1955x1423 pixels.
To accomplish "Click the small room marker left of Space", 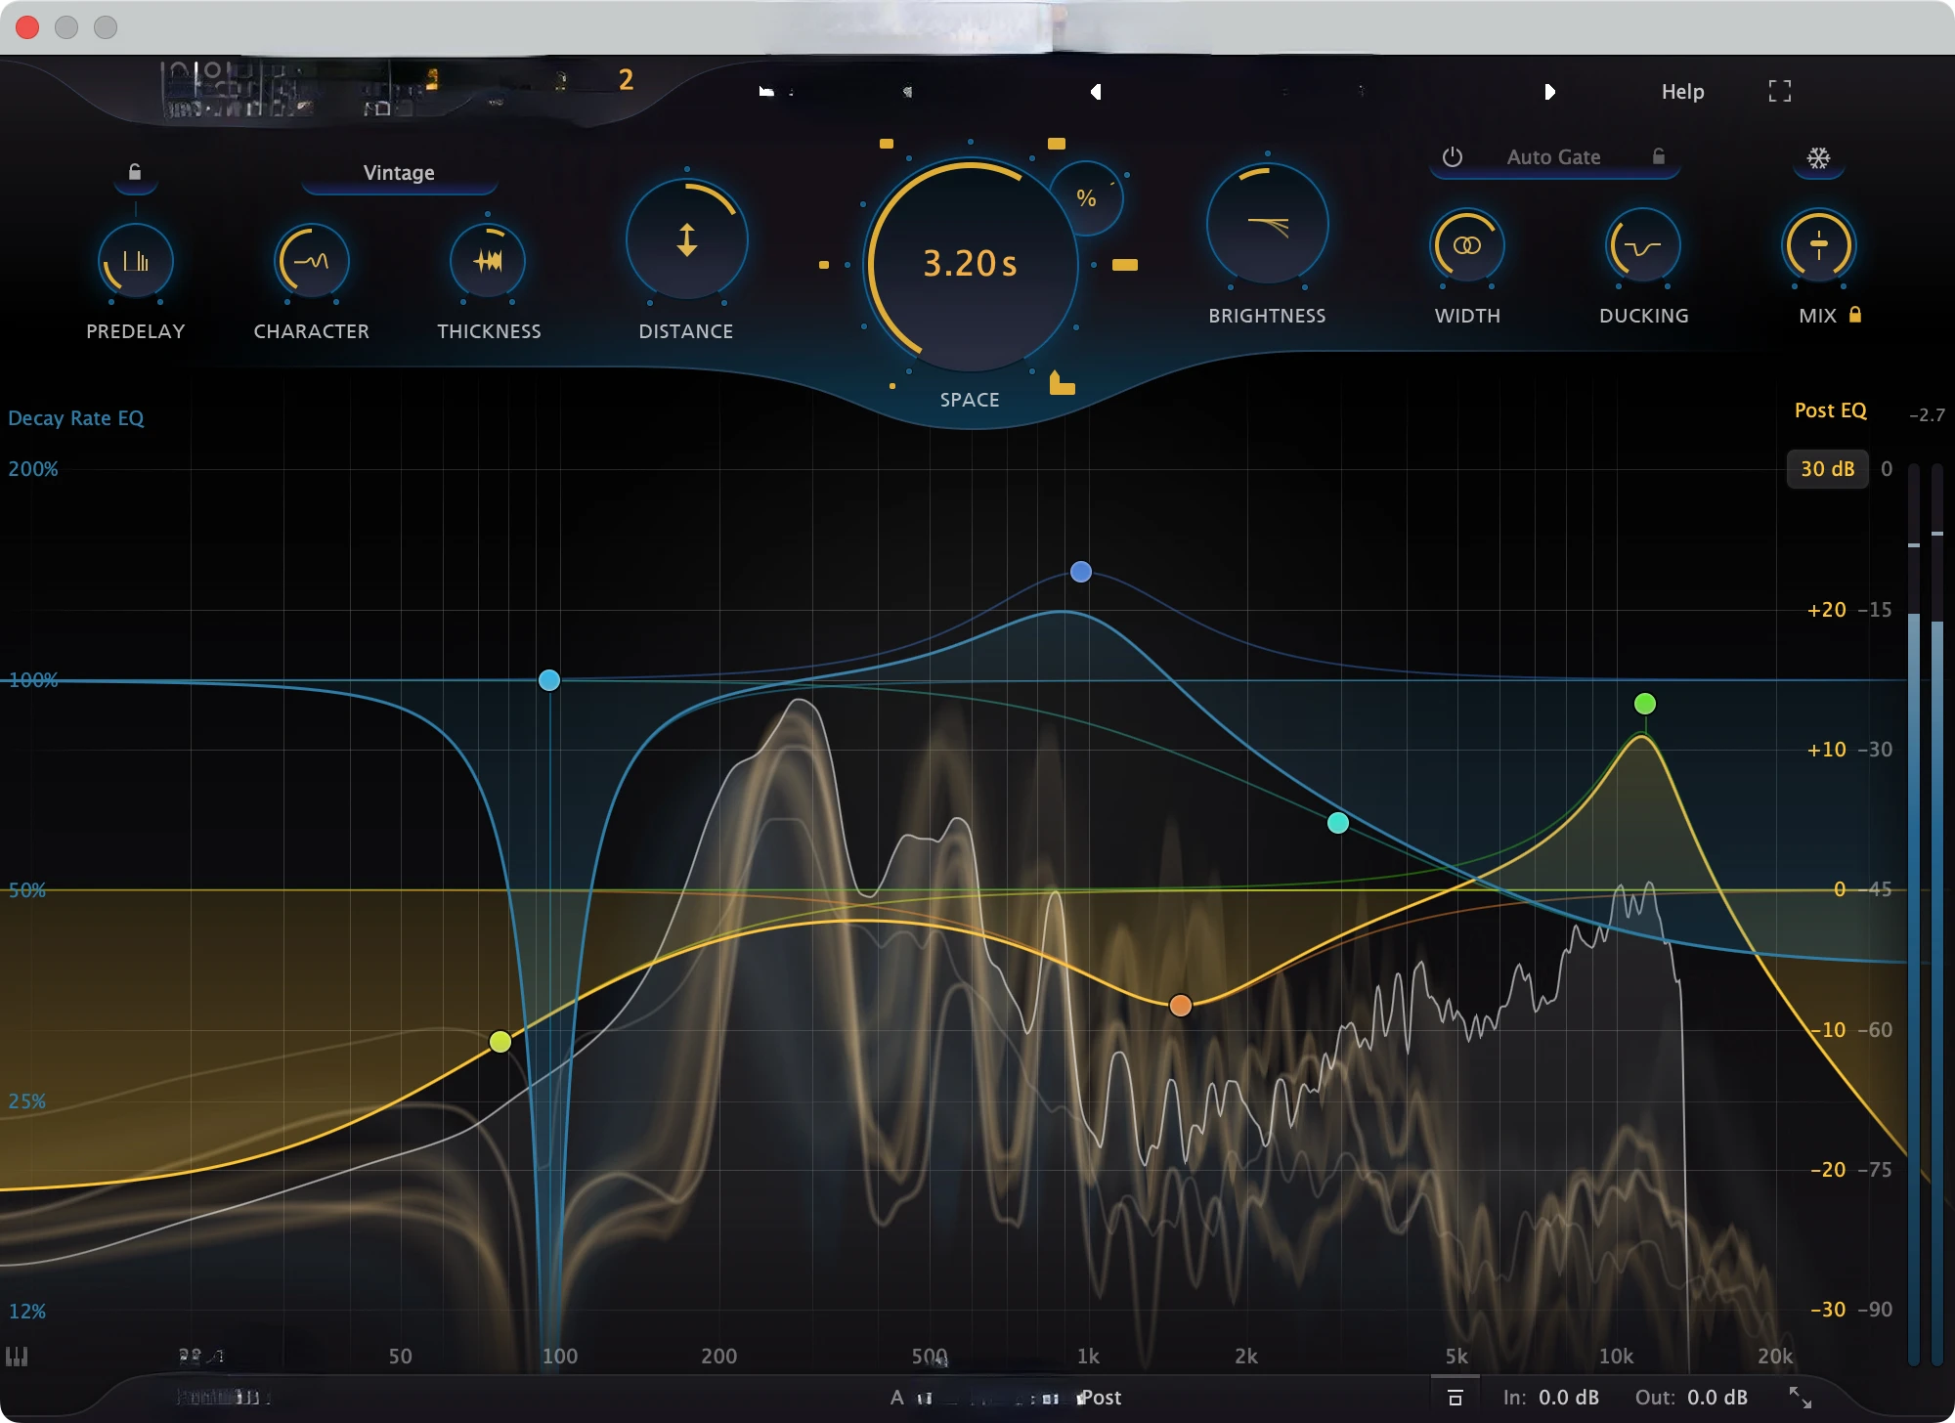I will tap(824, 265).
